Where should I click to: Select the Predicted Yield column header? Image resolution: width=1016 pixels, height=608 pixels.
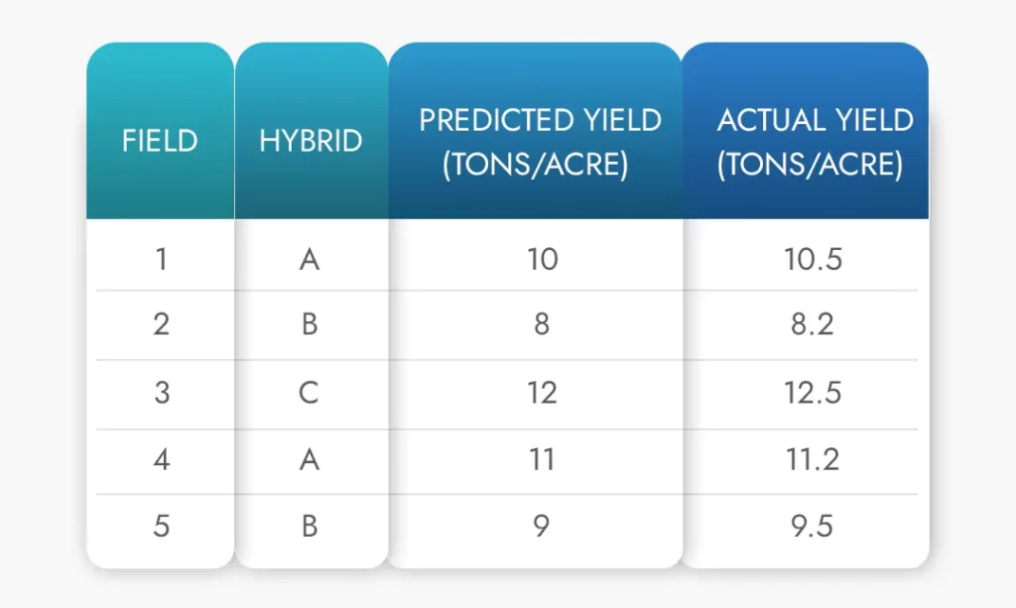(x=539, y=141)
